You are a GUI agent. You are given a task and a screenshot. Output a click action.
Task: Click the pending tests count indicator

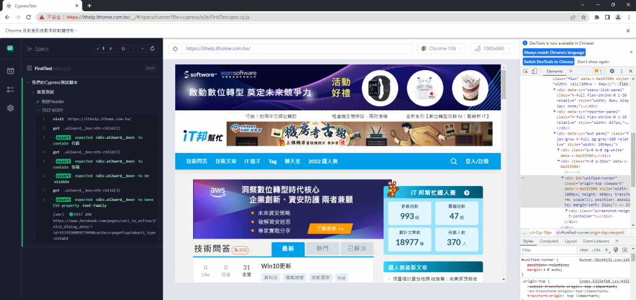[125, 48]
